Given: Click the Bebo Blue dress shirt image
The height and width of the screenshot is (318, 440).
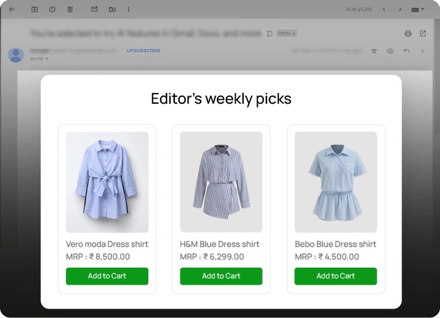Looking at the screenshot, I should click(x=336, y=182).
